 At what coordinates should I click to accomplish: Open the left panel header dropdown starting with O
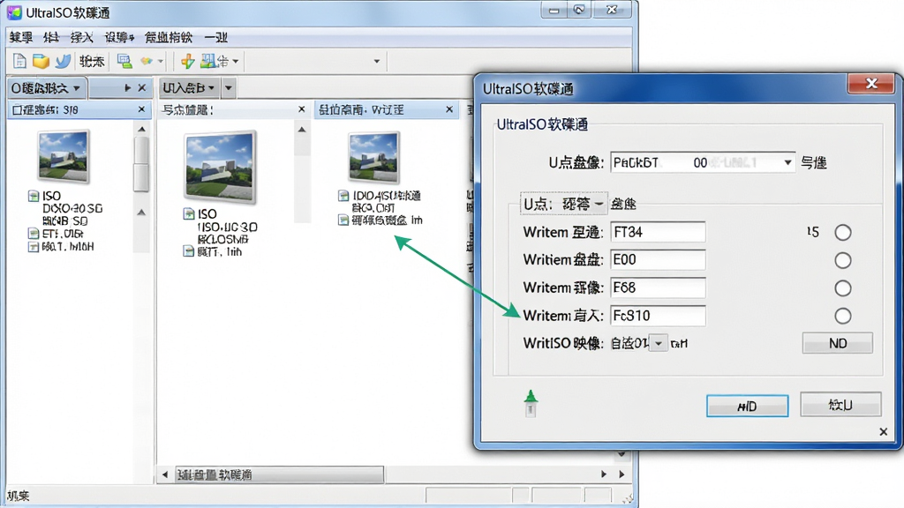pyautogui.click(x=48, y=88)
